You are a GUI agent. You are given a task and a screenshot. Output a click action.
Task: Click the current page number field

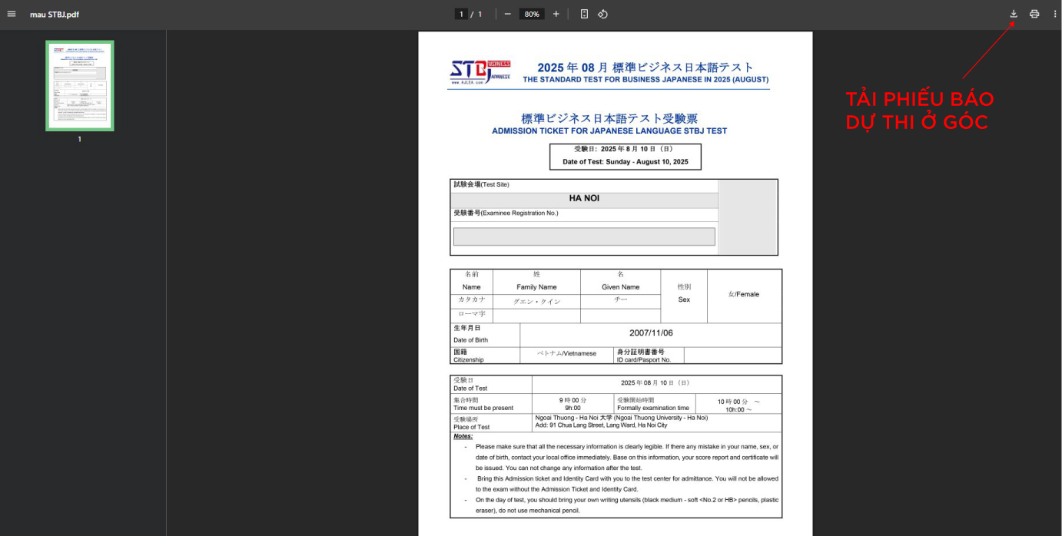tap(462, 14)
